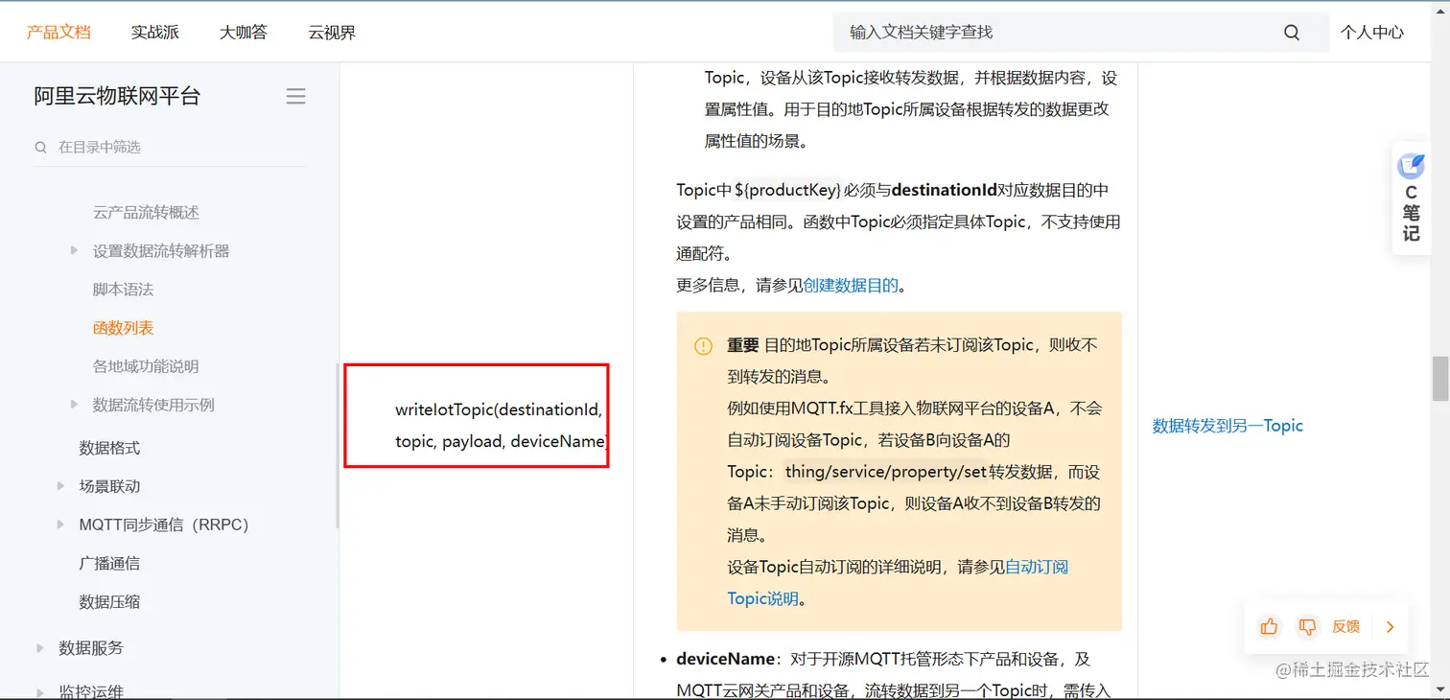Follow the 创建数据目的 link

851,285
